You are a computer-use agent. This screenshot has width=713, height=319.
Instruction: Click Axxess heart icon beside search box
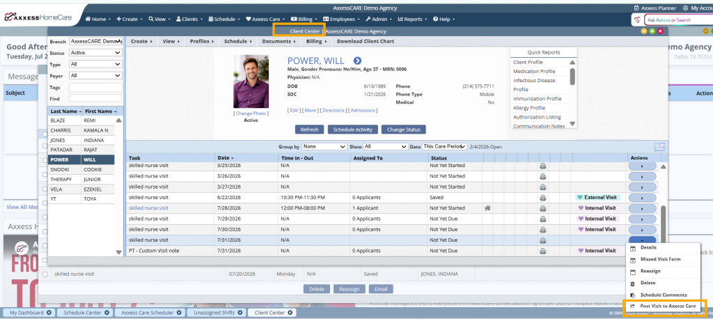tap(638, 20)
